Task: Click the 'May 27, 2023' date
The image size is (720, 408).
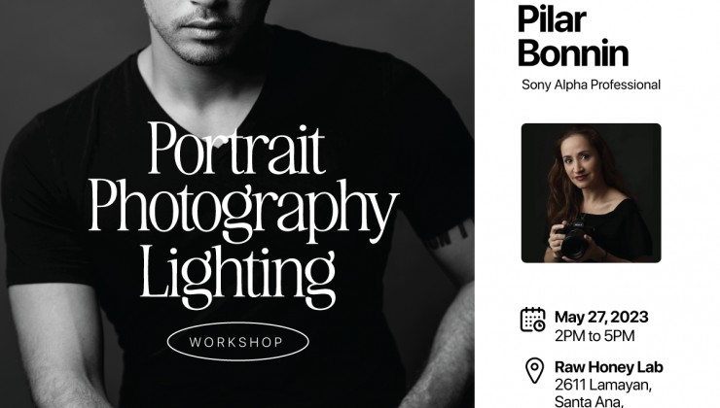Action: click(601, 317)
